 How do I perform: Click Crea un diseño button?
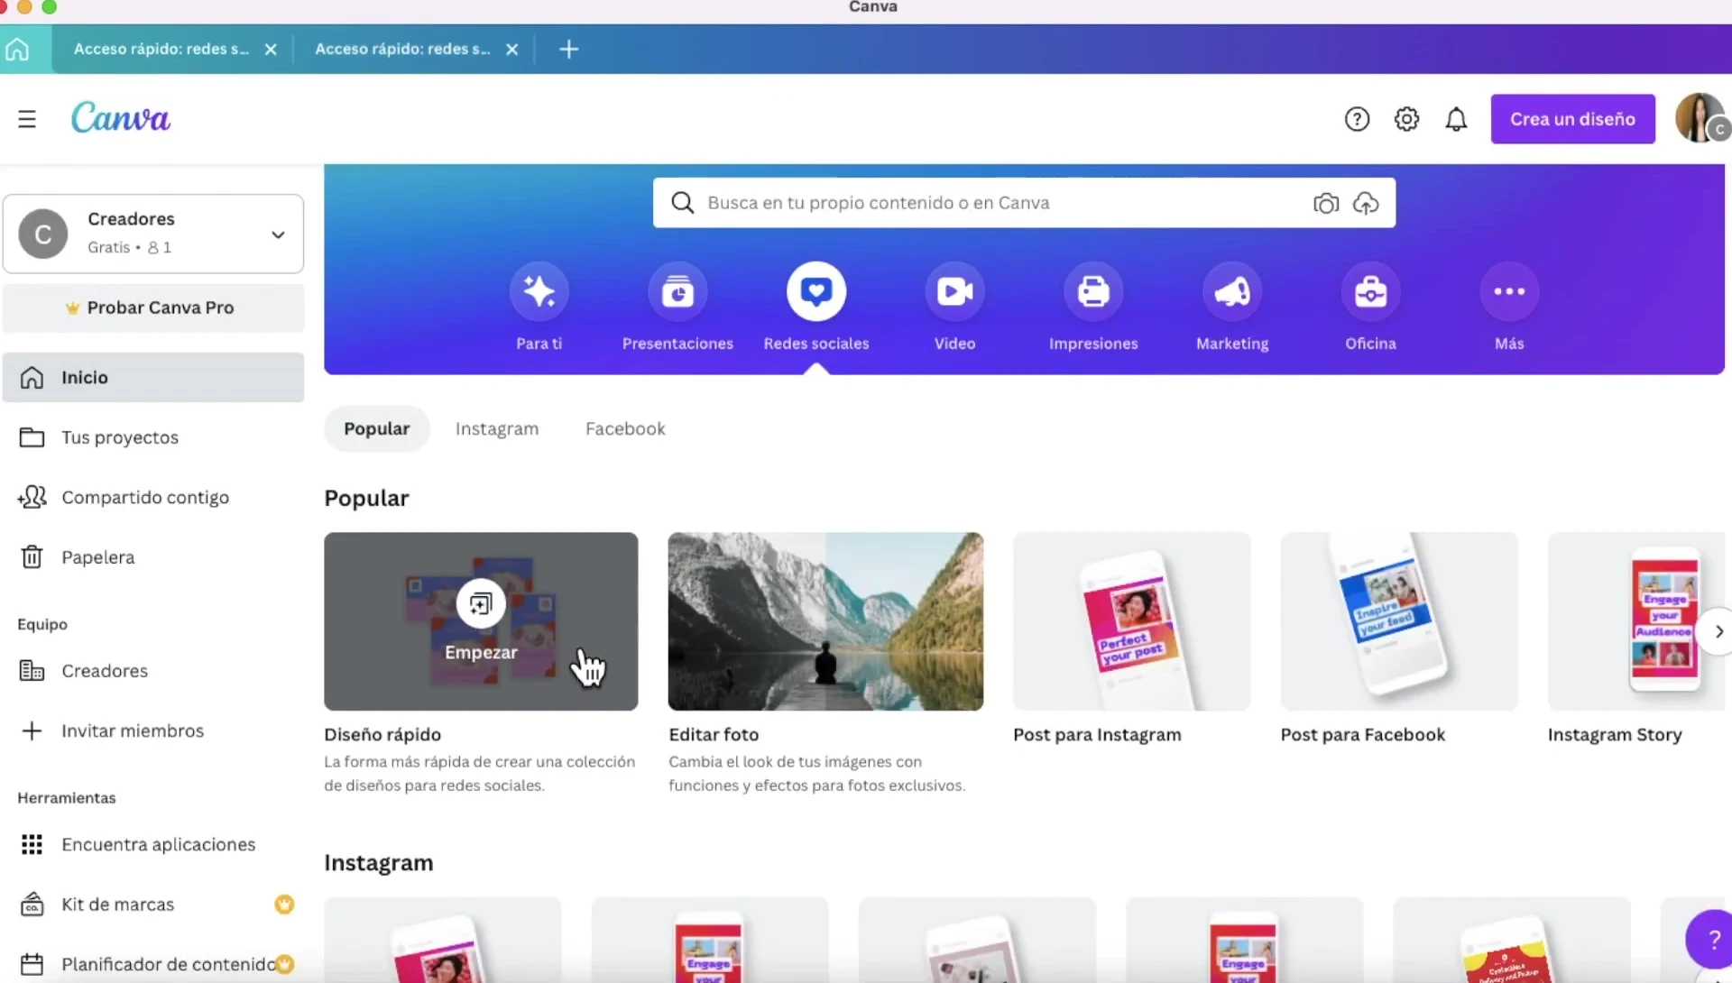tap(1572, 119)
